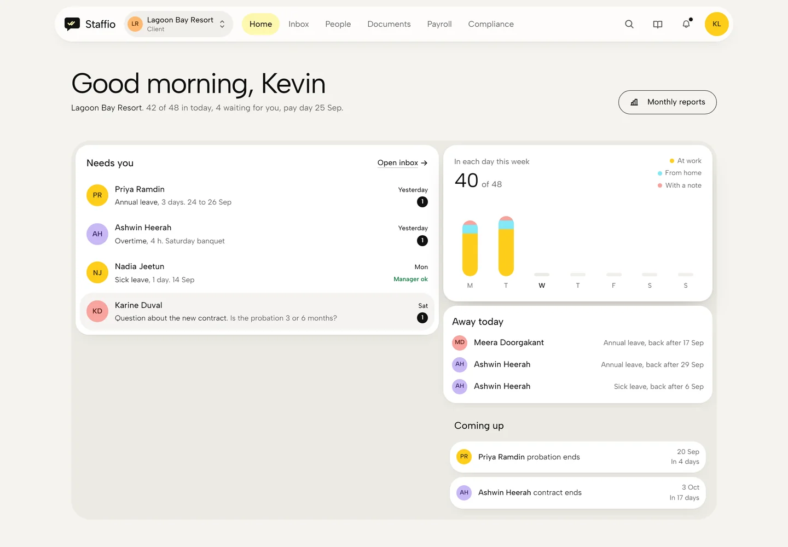
Task: Select the Wednesday chart placeholder
Action: click(542, 275)
